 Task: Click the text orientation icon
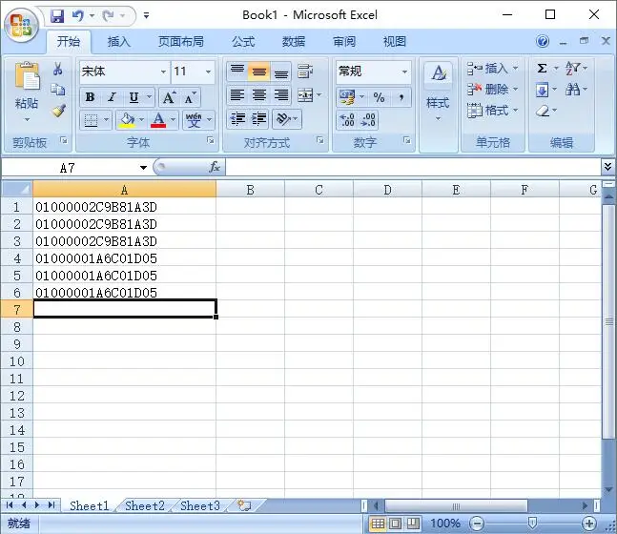pos(283,119)
